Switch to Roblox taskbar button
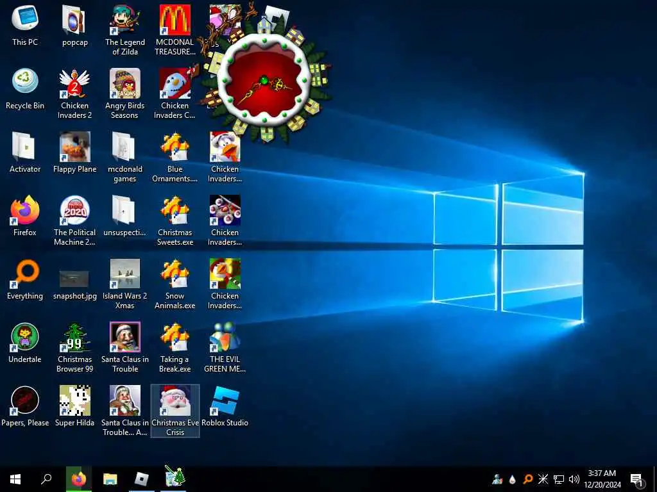The height and width of the screenshot is (492, 657). 142,479
